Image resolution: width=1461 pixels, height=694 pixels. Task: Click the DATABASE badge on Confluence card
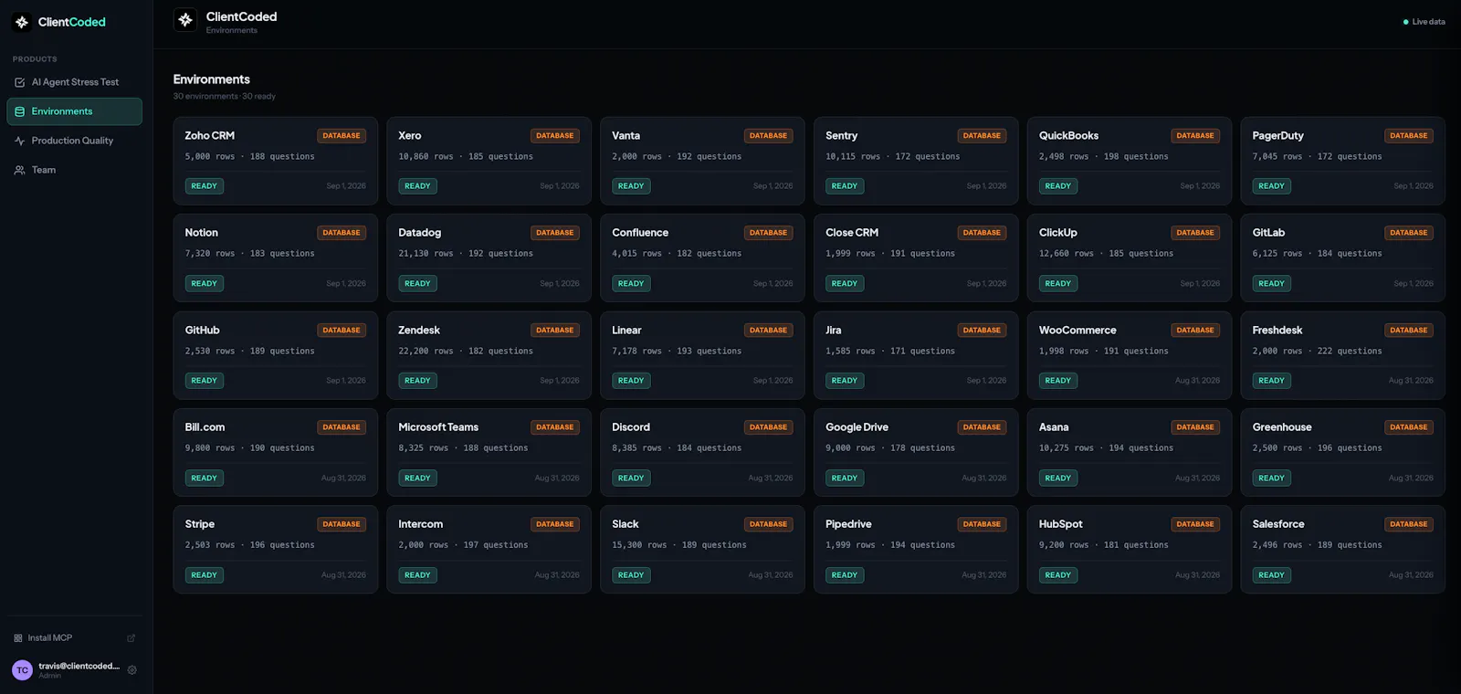click(768, 233)
